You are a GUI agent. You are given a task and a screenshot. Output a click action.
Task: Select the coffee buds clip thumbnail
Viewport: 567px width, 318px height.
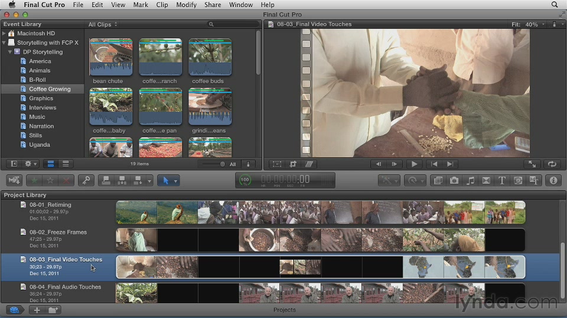pos(210,57)
